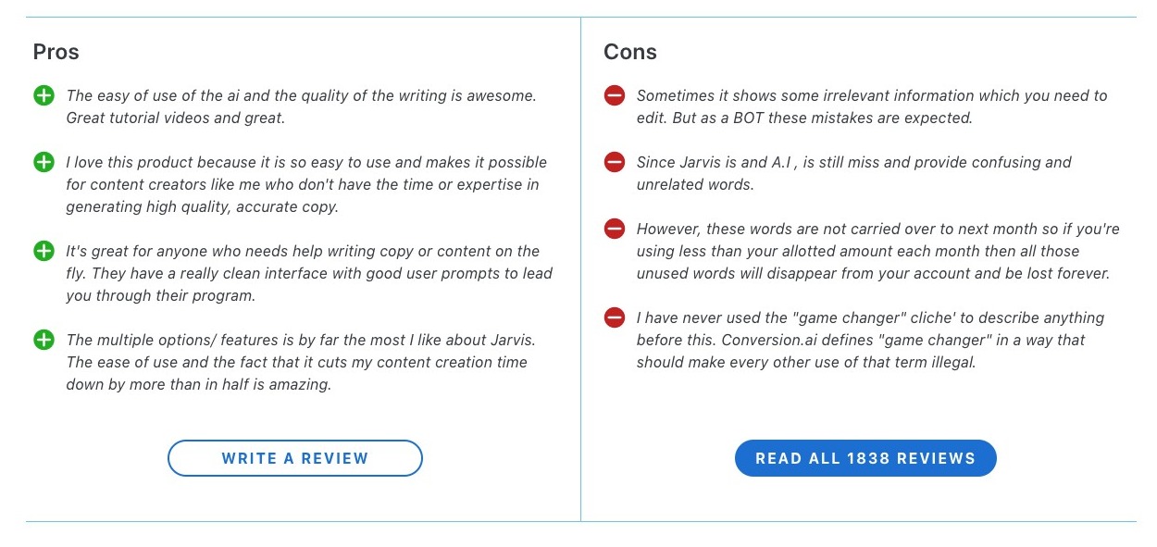Open Read All 1838 Reviews
This screenshot has height=547, width=1157.
pyautogui.click(x=865, y=458)
